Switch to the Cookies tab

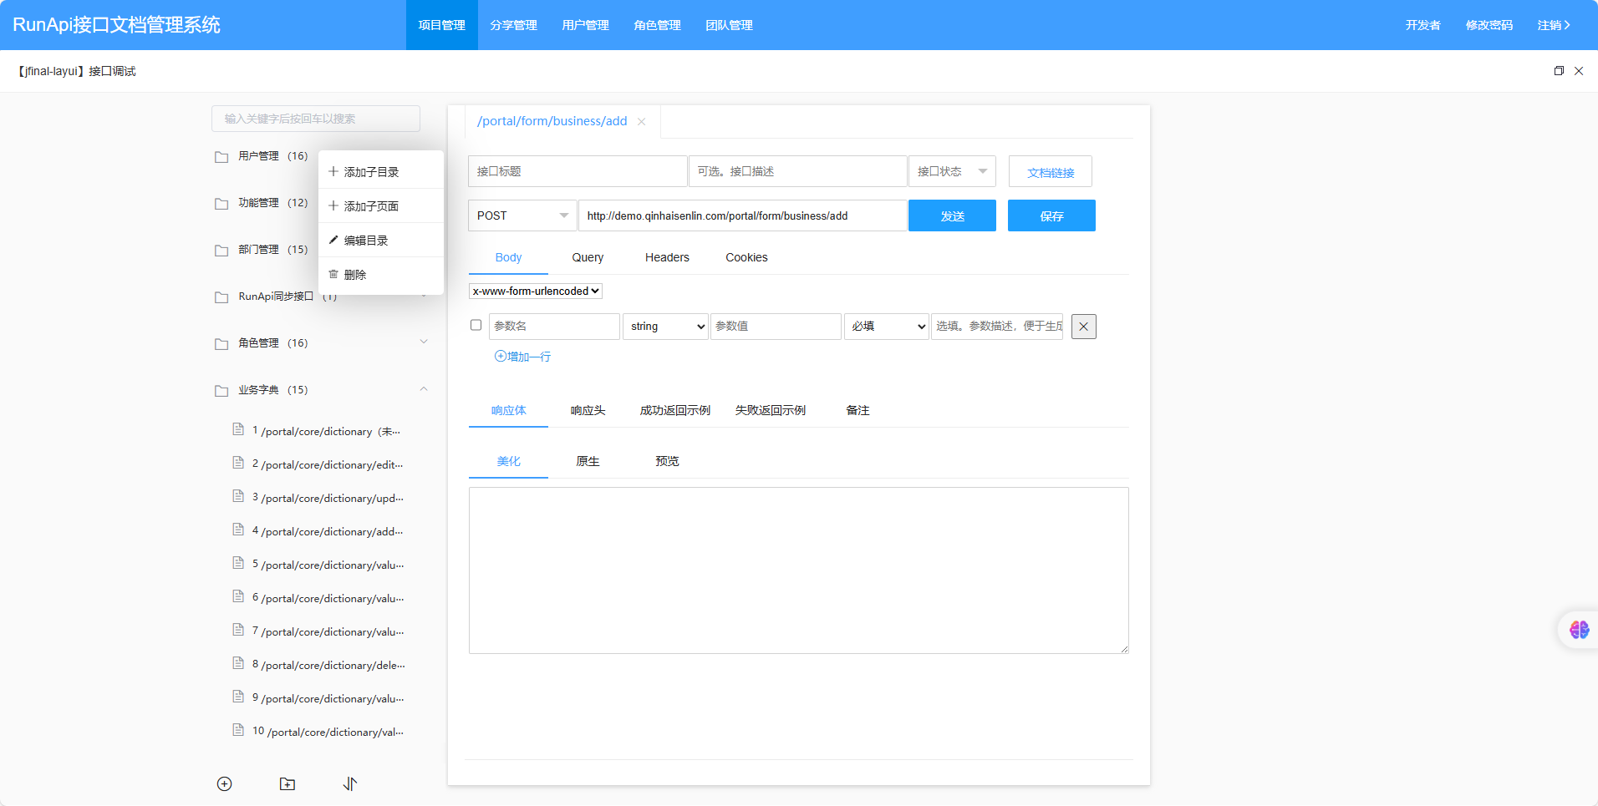746,257
